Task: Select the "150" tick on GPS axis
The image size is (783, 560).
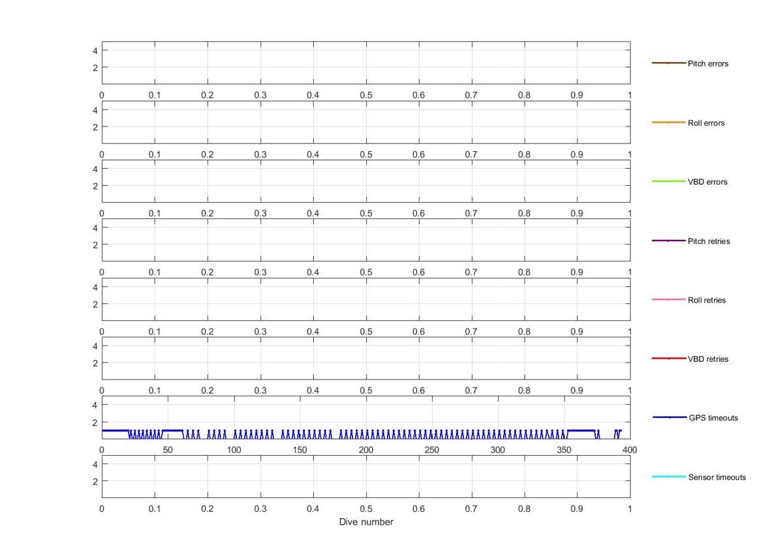Action: (299, 450)
